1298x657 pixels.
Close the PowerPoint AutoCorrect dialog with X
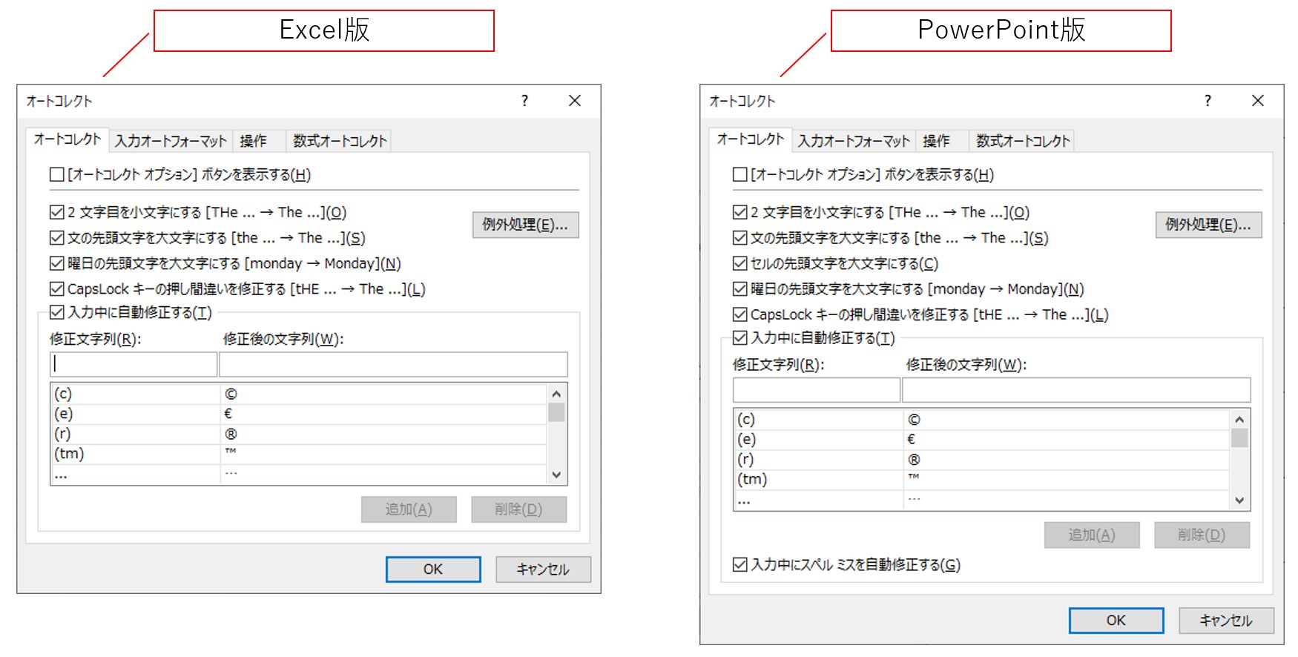[x=1258, y=101]
